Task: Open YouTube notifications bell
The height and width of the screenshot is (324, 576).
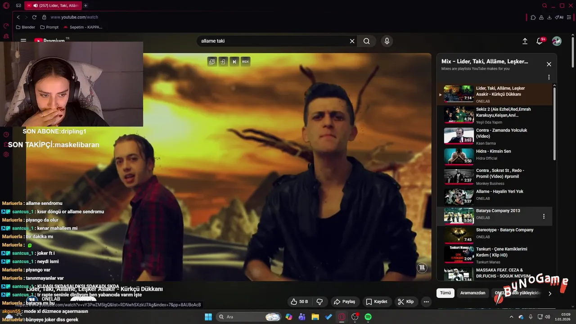Action: pyautogui.click(x=540, y=41)
